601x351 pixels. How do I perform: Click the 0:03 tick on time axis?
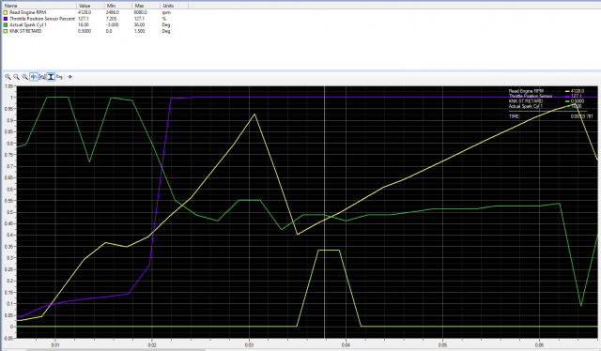coord(249,344)
